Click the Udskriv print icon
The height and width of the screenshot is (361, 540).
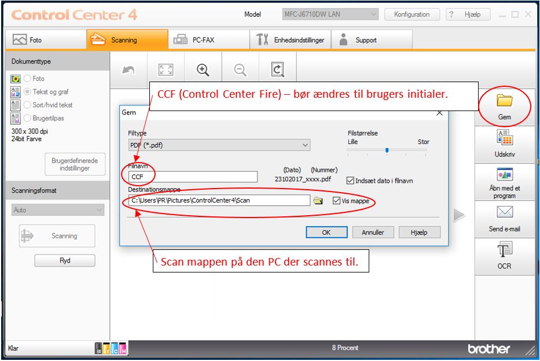click(x=505, y=138)
